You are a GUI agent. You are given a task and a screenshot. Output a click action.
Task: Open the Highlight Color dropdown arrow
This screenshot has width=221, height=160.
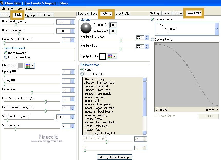pos(115,56)
